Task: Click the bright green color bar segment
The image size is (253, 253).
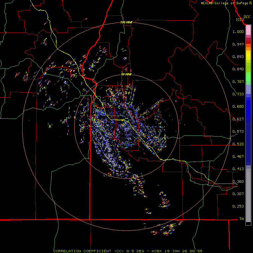Action: click(x=248, y=77)
